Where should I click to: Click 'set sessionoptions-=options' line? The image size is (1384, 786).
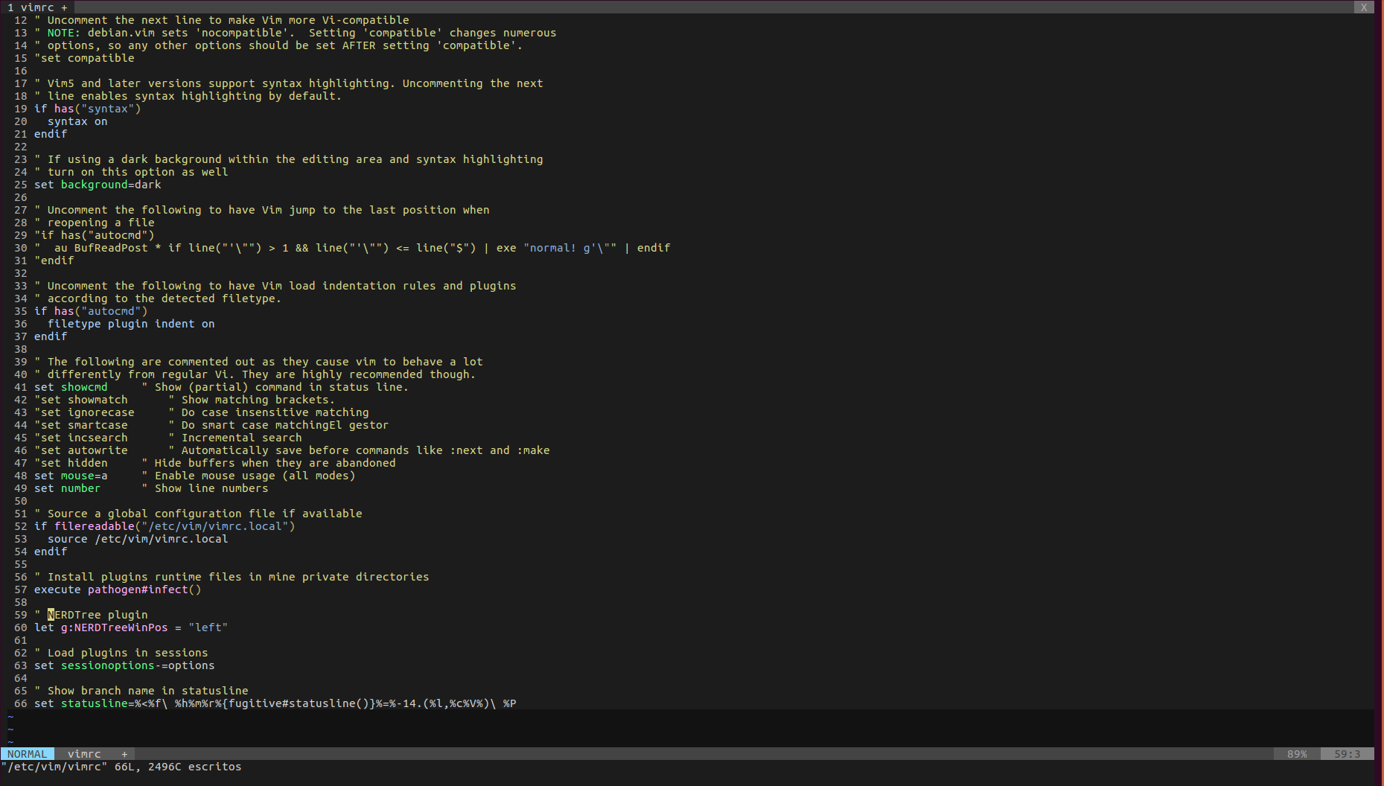tap(124, 665)
